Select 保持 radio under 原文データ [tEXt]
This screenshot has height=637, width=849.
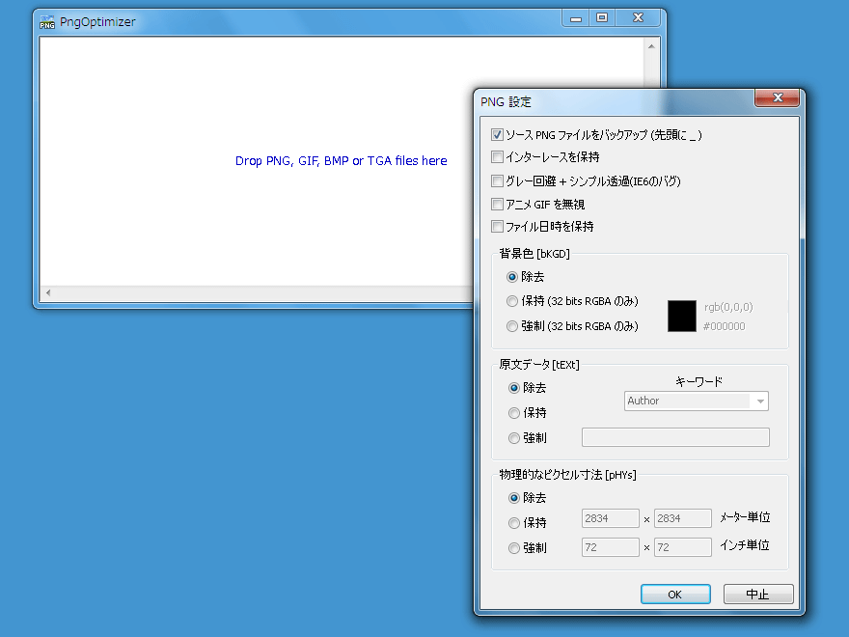point(514,413)
